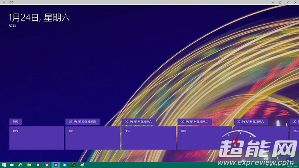Open the hamburger menu in the title bar
299x168 pixels.
pos(4,2)
